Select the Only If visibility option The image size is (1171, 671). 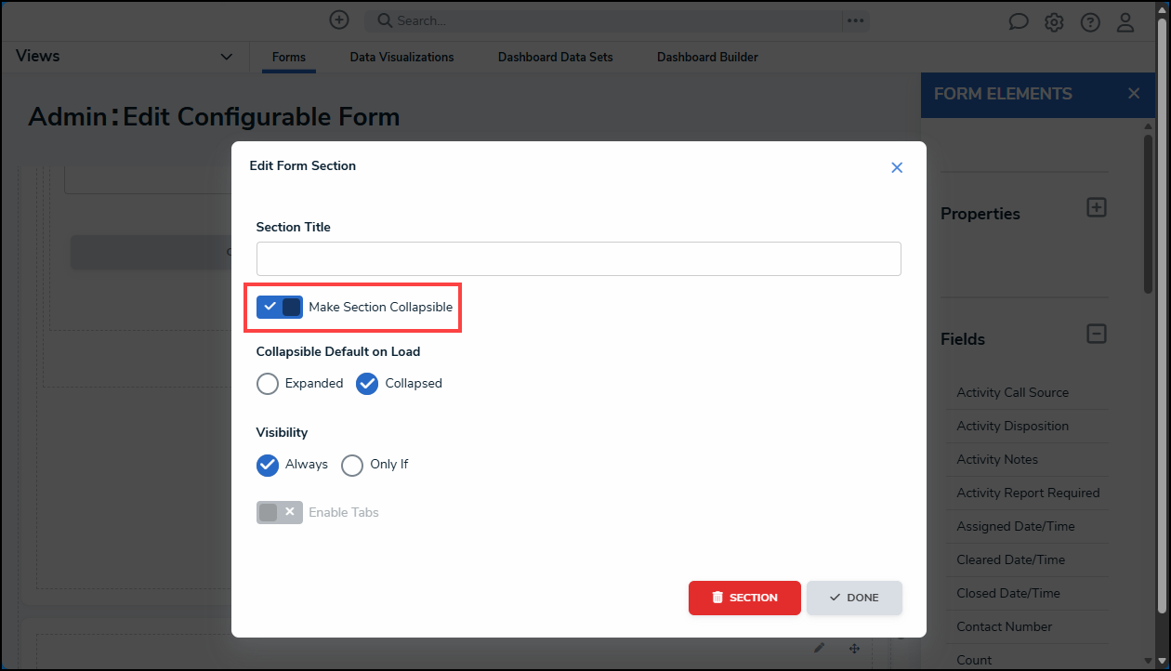tap(352, 465)
